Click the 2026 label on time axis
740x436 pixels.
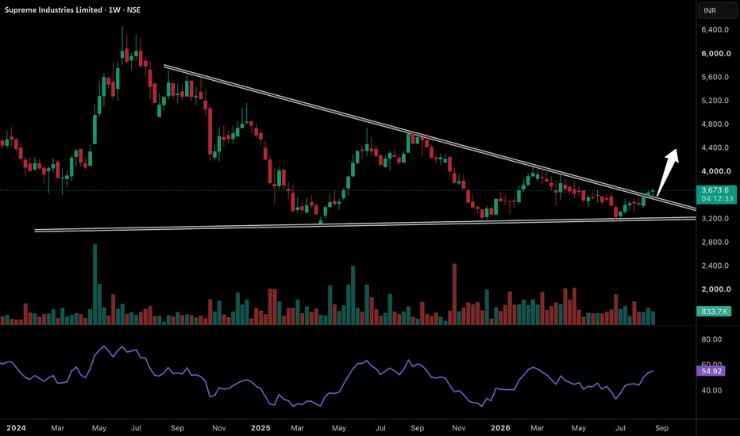[500, 428]
